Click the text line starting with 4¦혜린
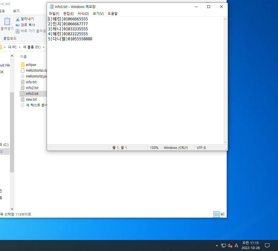This screenshot has width=278, height=251. [x=68, y=34]
